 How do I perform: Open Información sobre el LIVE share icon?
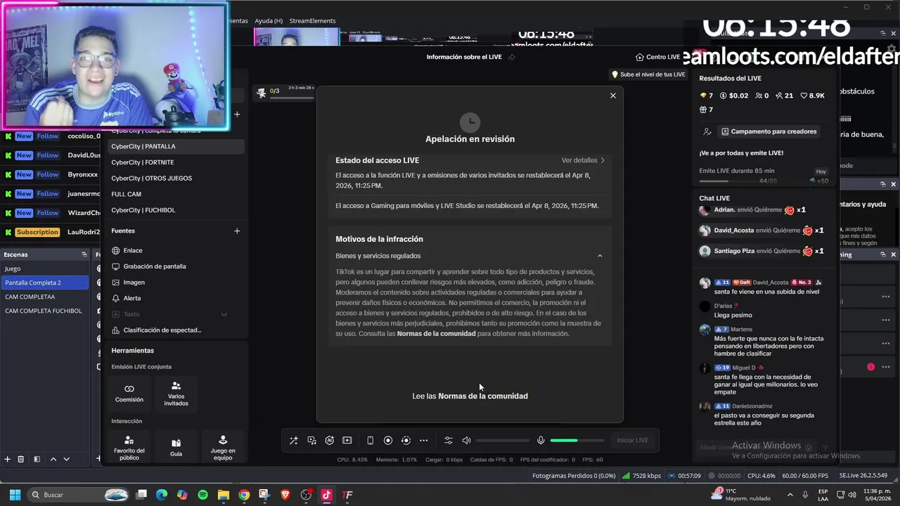point(511,57)
